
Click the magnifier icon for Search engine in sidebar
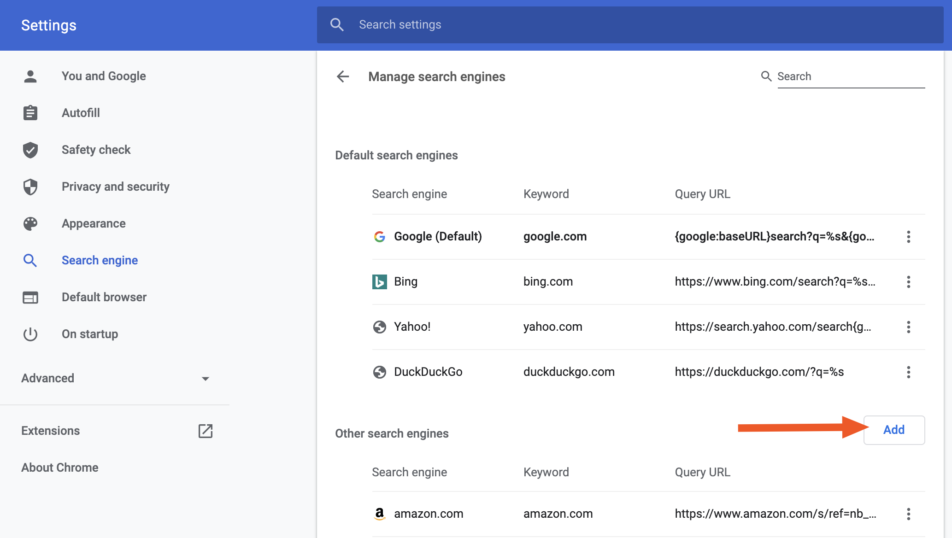click(x=30, y=260)
